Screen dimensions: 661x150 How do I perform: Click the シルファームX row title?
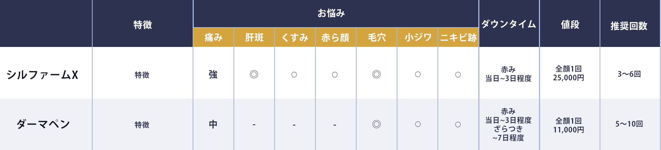click(43, 75)
